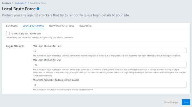Focus the Max Login Attempts Per User field
The width and height of the screenshot is (192, 107).
point(109,65)
